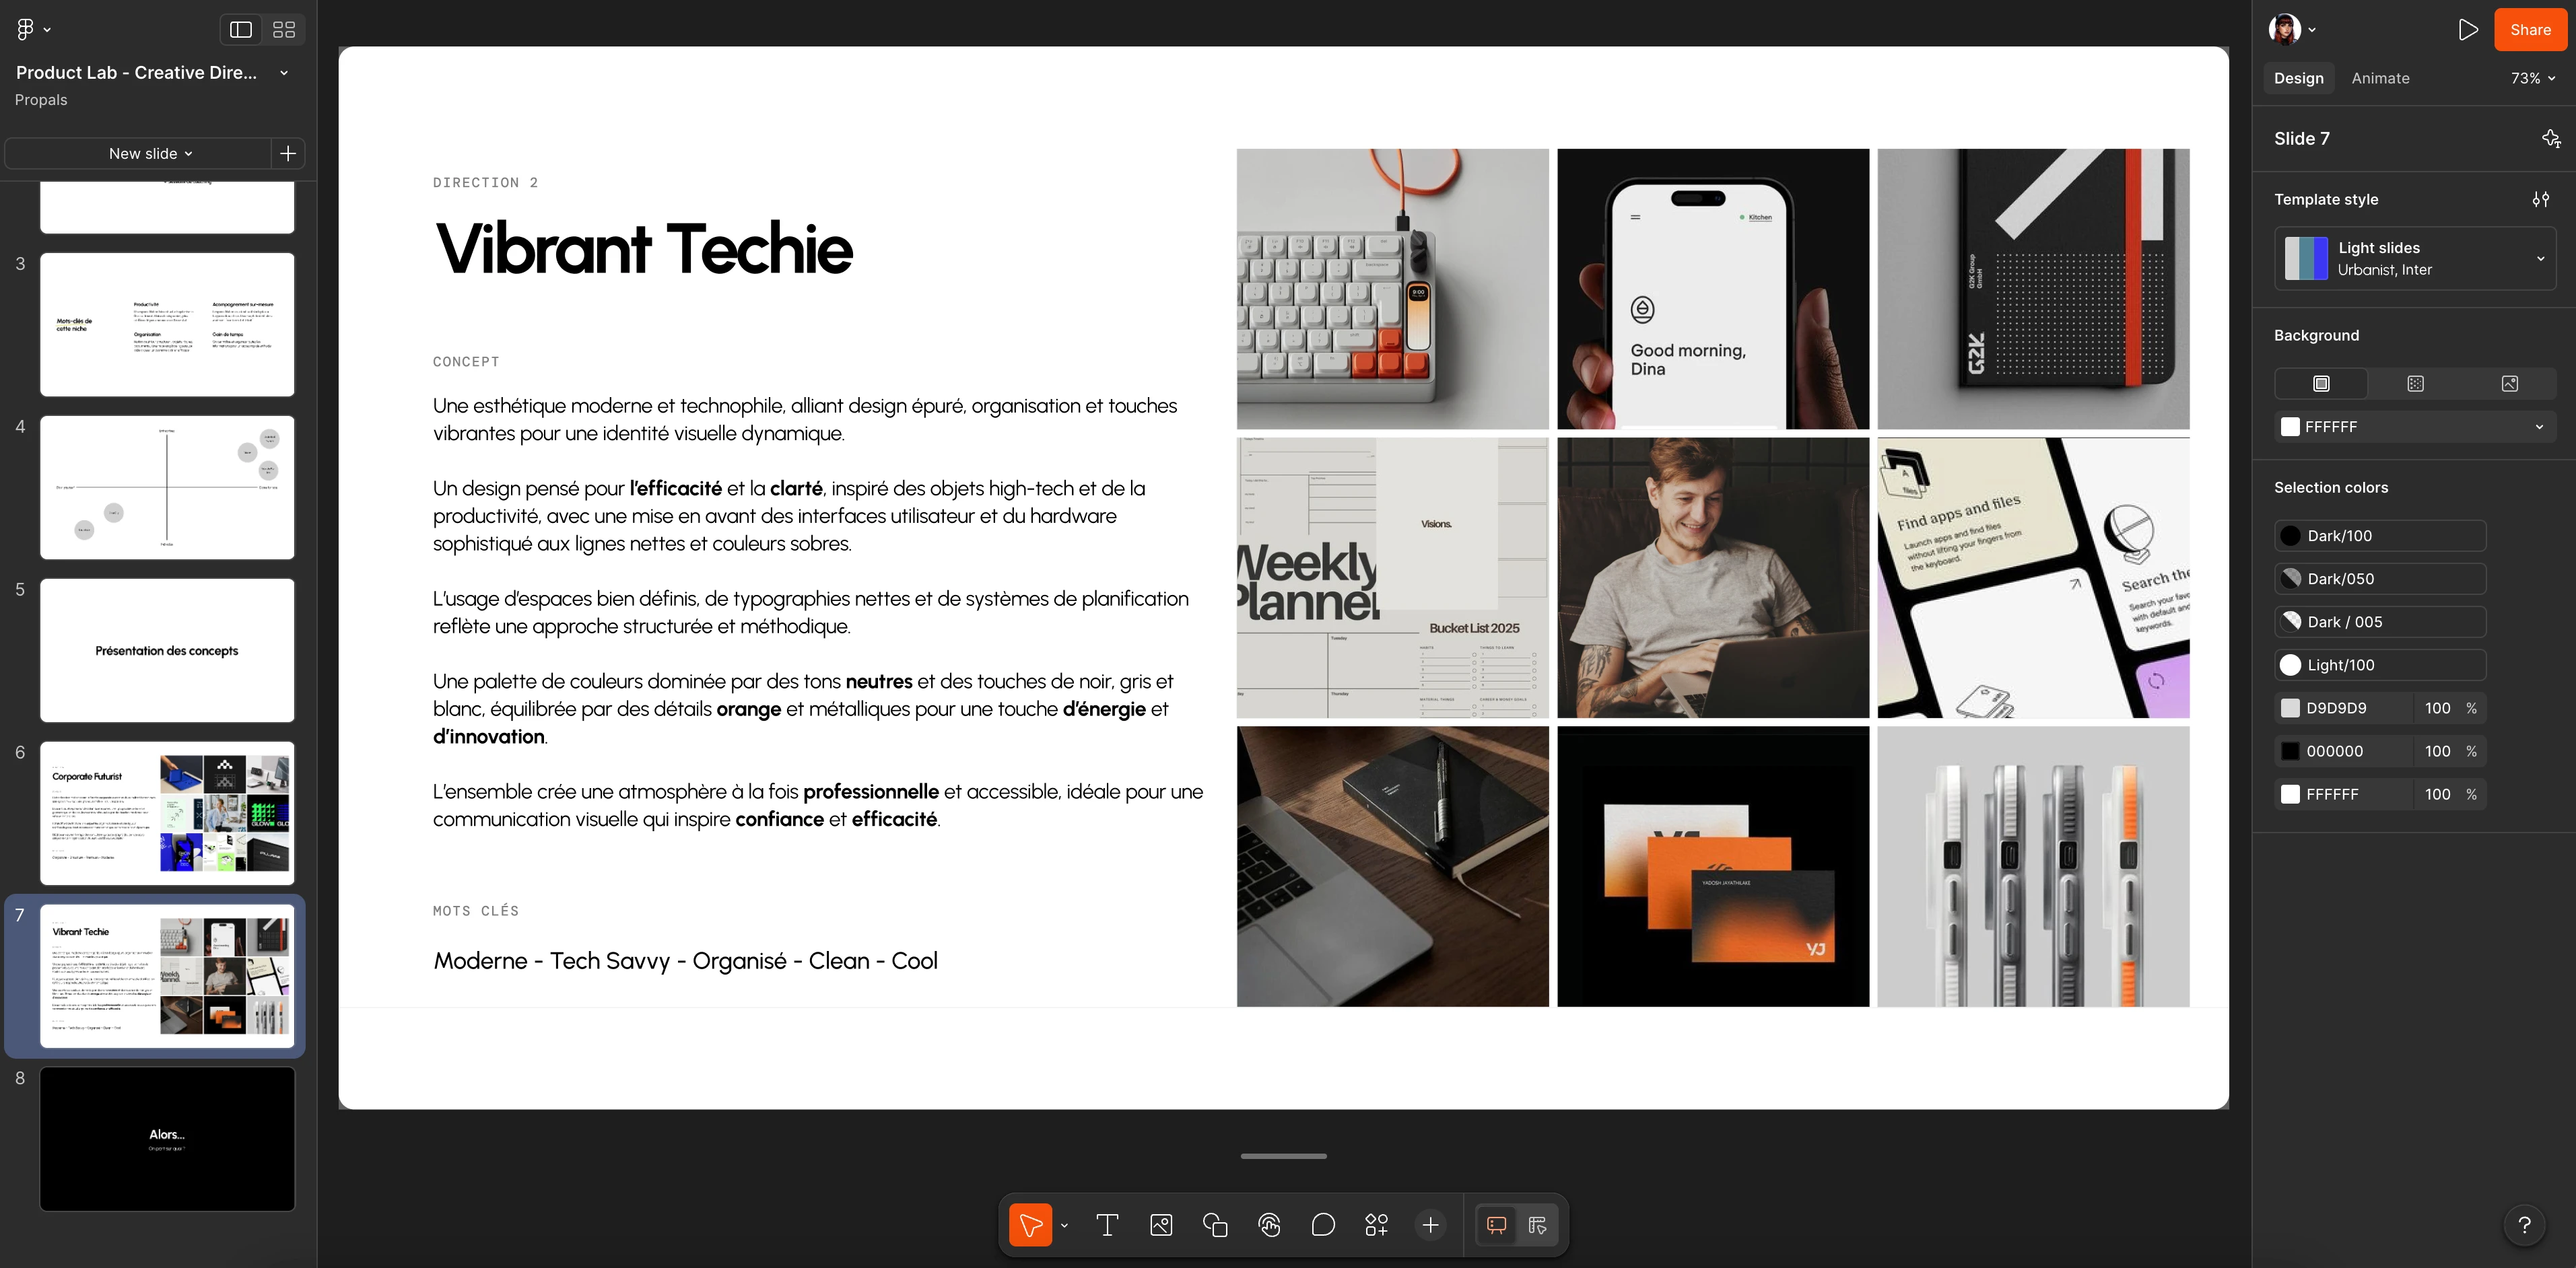
Task: Select the image background option
Action: (x=2509, y=384)
